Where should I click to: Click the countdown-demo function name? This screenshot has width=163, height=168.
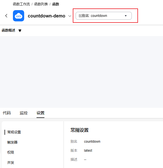coord(47,16)
